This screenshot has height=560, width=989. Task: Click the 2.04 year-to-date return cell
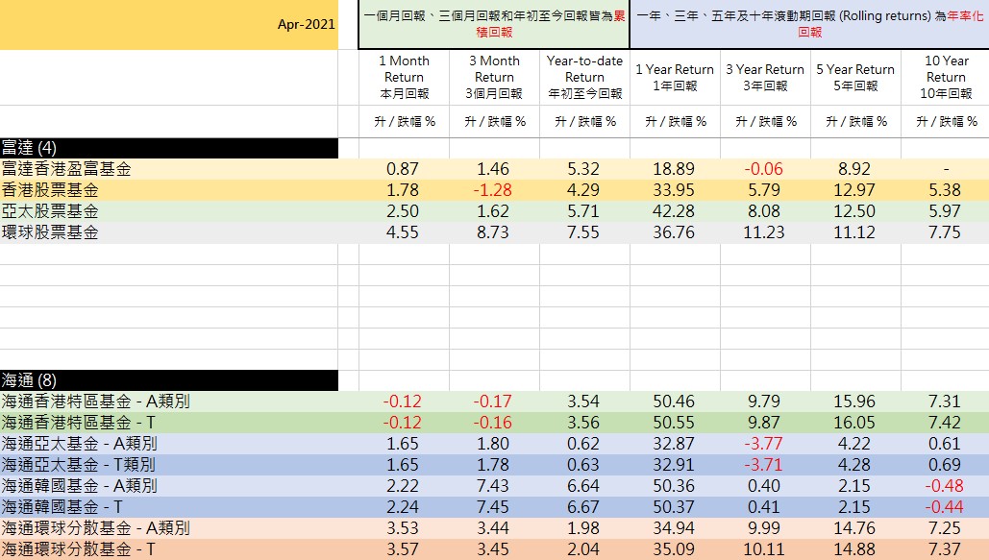(582, 549)
